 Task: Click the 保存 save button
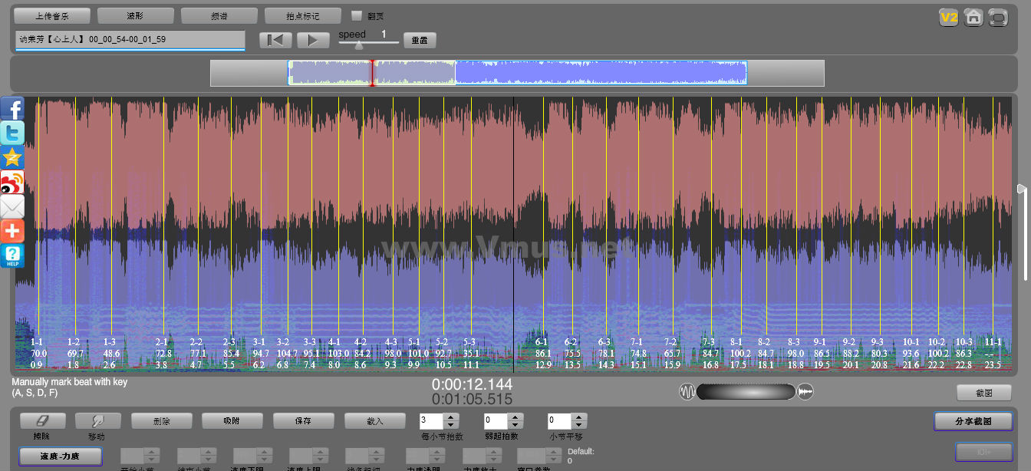point(303,420)
